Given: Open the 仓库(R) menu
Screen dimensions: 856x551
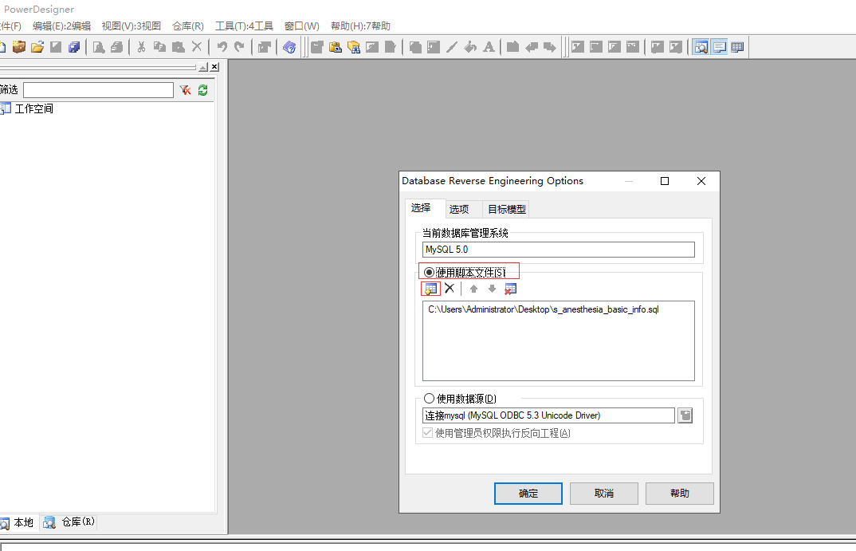Looking at the screenshot, I should tap(188, 26).
